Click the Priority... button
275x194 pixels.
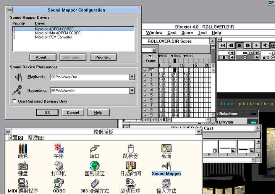(x=103, y=57)
